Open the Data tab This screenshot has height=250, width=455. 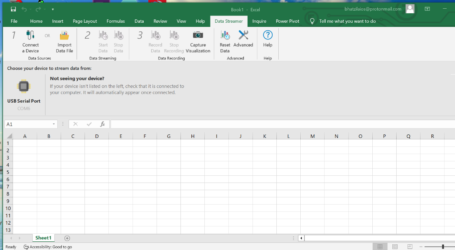[x=139, y=21]
